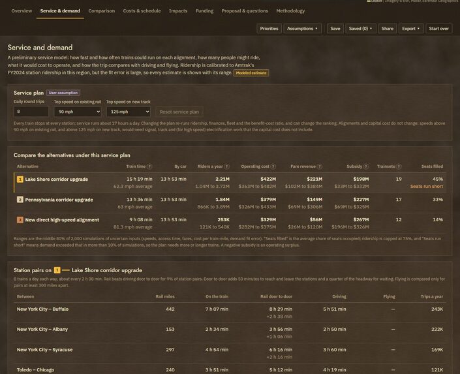The width and height of the screenshot is (460, 374).
Task: Click the New York City – Albany row
Action: [230, 333]
